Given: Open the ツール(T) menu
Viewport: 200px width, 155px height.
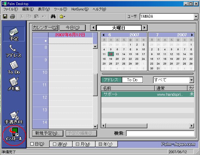Looking at the screenshot, I should (x=60, y=9).
